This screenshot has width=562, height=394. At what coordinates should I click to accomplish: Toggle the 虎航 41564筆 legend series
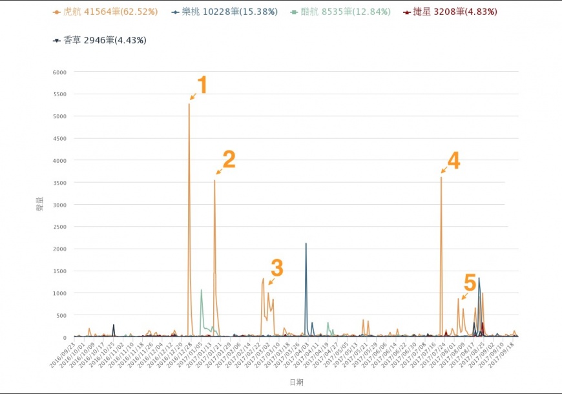105,12
